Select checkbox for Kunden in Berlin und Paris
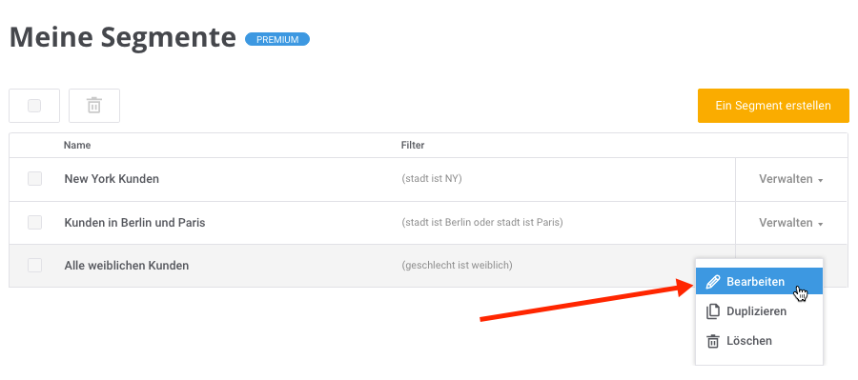Image resolution: width=858 pixels, height=380 pixels. click(35, 223)
